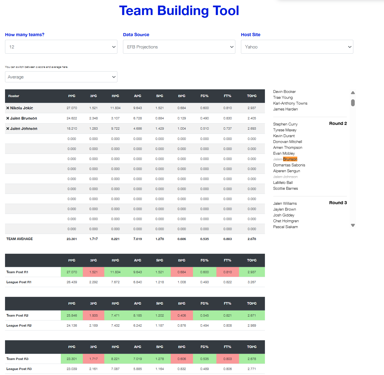Screen dimensions: 384x375
Task: Select Stephen Curry from Round 2
Action: click(x=285, y=124)
